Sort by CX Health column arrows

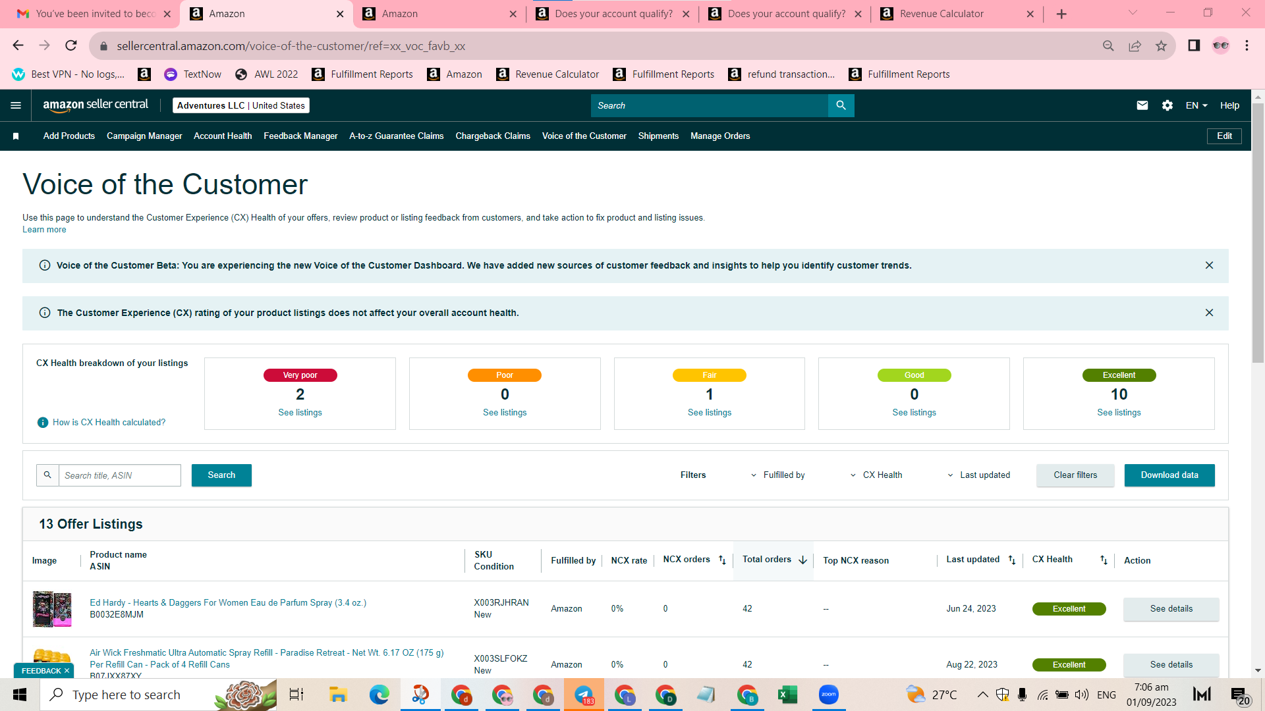[1104, 560]
